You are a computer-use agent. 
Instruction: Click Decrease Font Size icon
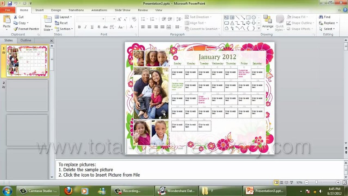coord(125,19)
